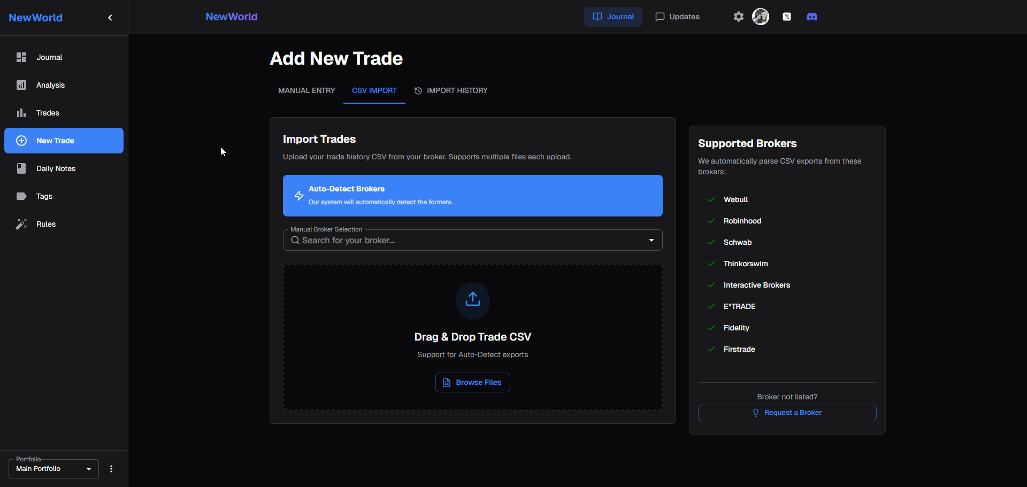The image size is (1027, 487).
Task: Click the X (Twitter) icon in header
Action: click(x=787, y=17)
